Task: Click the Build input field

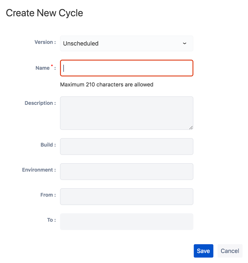Action: [127, 146]
